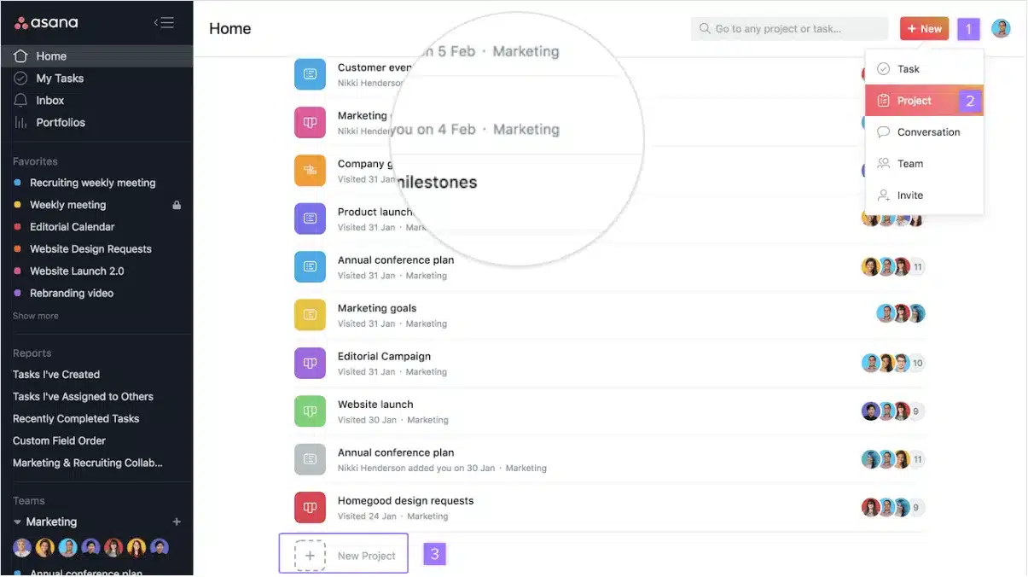Select the My Tasks checkmark icon
Image resolution: width=1028 pixels, height=577 pixels.
[x=21, y=78]
